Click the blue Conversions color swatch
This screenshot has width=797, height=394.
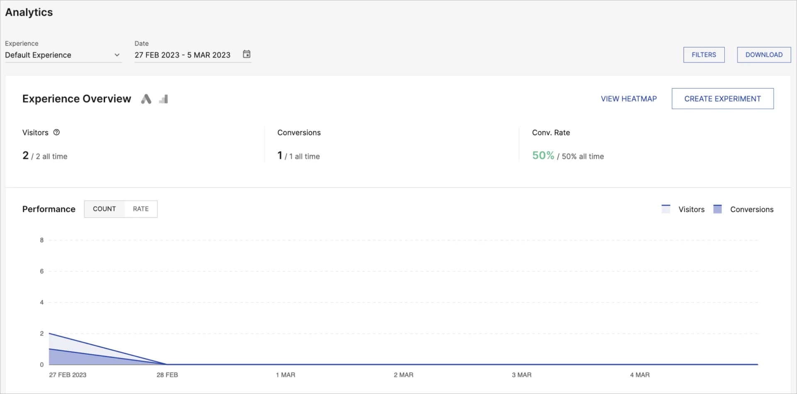tap(717, 209)
